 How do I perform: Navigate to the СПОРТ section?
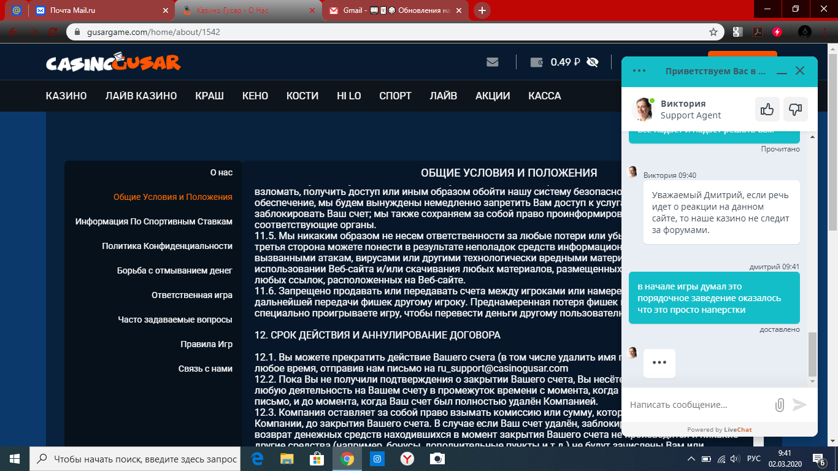click(395, 96)
